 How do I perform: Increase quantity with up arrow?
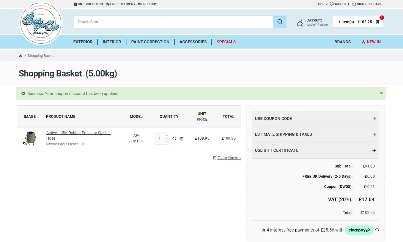[166, 135]
